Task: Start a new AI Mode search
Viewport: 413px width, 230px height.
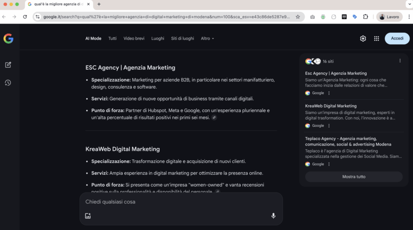Action: 8,65
